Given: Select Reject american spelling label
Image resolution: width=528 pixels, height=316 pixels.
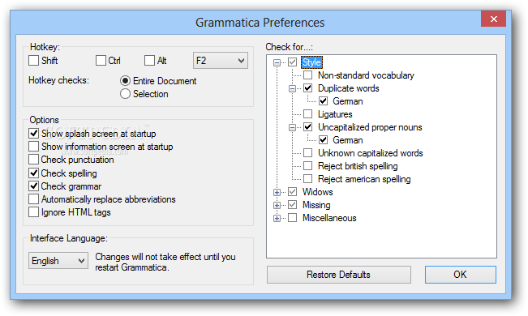Looking at the screenshot, I should [x=364, y=179].
